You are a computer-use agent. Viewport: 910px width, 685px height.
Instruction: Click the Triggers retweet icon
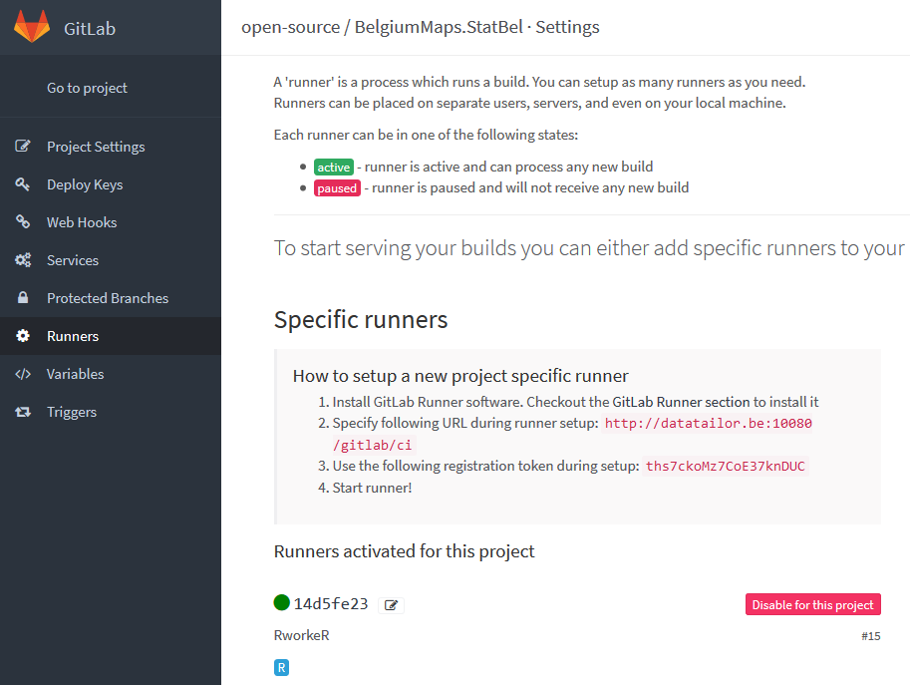23,412
